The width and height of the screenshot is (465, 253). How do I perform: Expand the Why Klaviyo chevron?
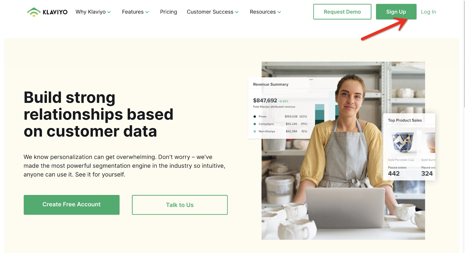109,12
